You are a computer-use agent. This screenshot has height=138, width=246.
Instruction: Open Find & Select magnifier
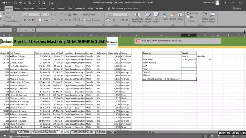[x=212, y=17]
